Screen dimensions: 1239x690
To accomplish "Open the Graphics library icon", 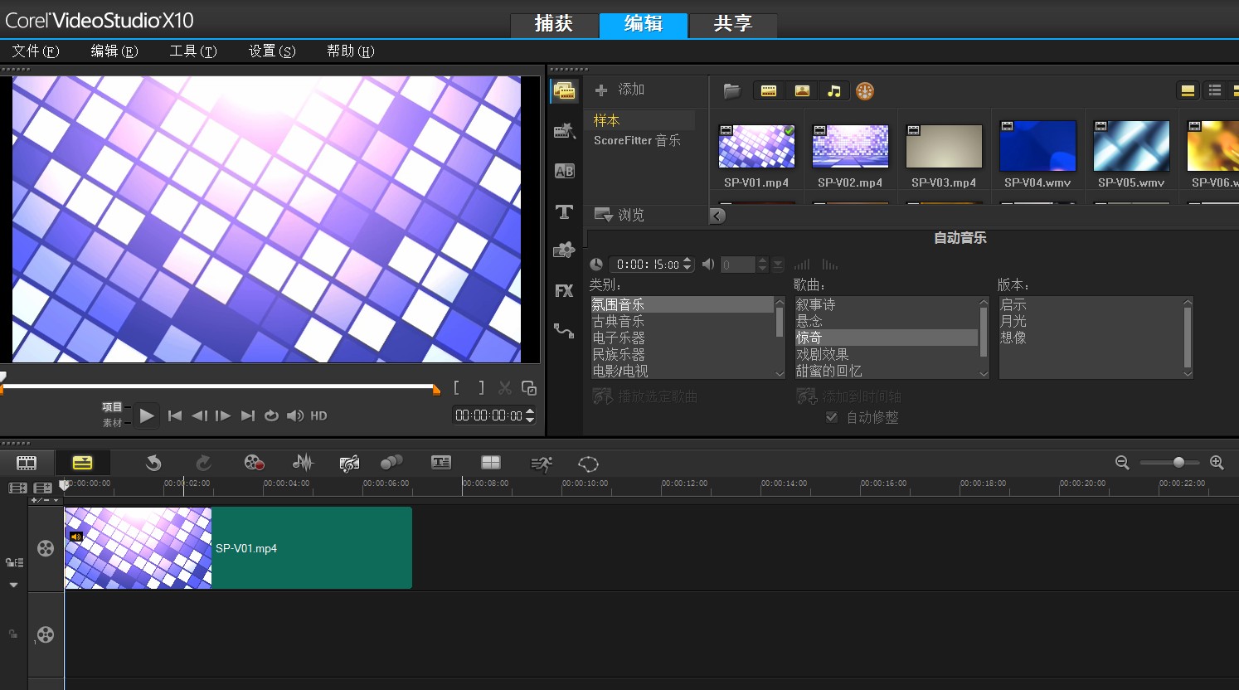I will (x=565, y=250).
